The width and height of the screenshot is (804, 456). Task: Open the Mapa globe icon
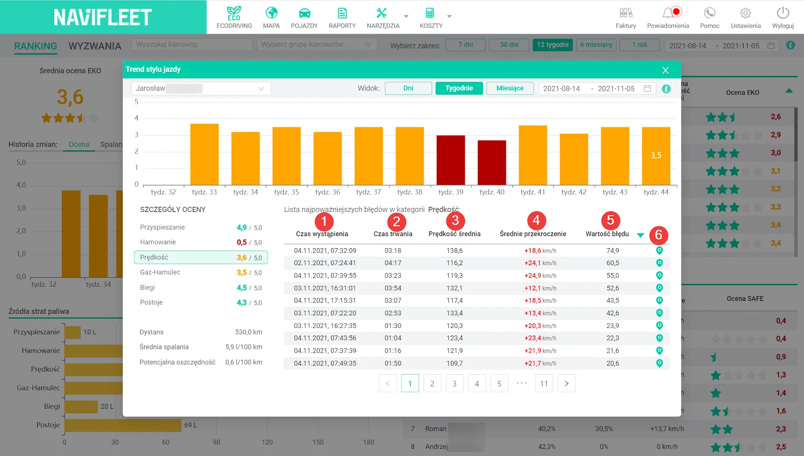coord(271,13)
